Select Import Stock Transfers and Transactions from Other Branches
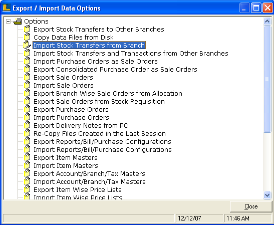The image size is (274, 225). tap(131, 53)
